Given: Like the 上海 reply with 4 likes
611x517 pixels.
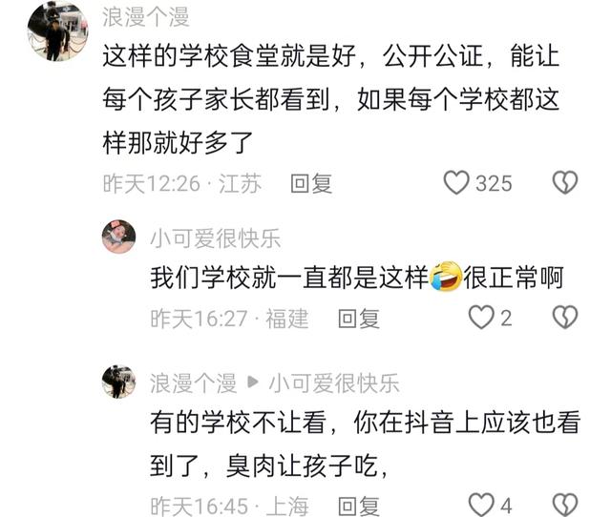Looking at the screenshot, I should tap(481, 505).
